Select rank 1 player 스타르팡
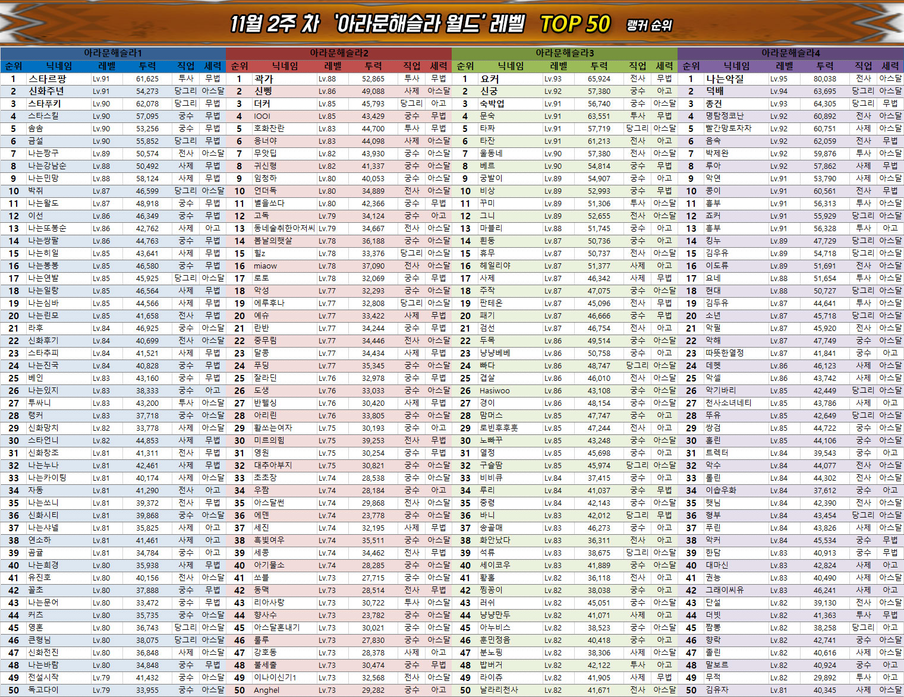This screenshot has width=904, height=697. pos(48,78)
